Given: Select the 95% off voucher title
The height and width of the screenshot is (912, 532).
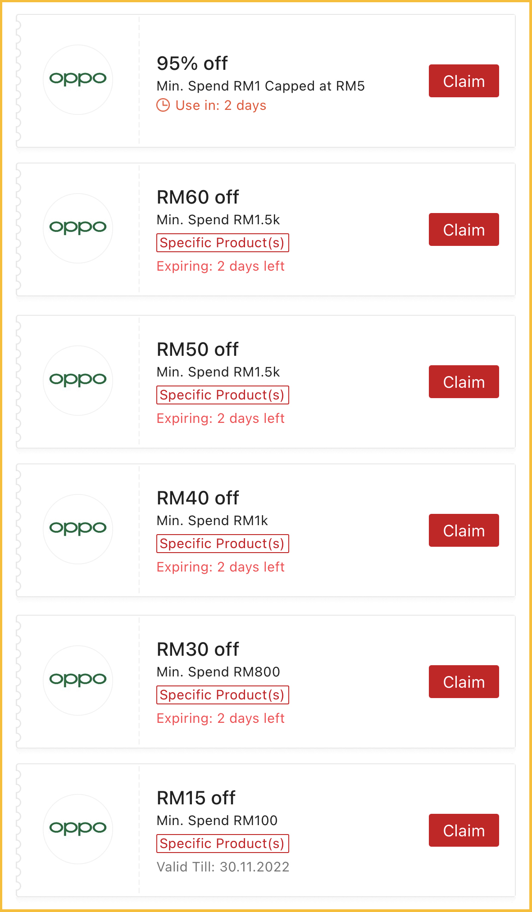Looking at the screenshot, I should click(x=192, y=64).
